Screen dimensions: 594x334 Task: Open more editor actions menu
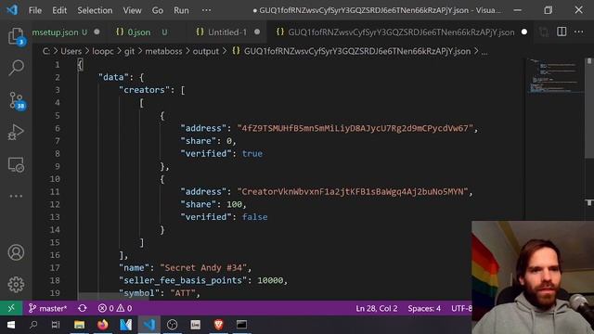pyautogui.click(x=579, y=32)
